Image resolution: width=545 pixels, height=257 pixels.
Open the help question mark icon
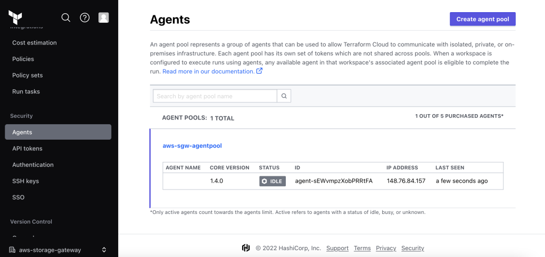[x=85, y=18]
